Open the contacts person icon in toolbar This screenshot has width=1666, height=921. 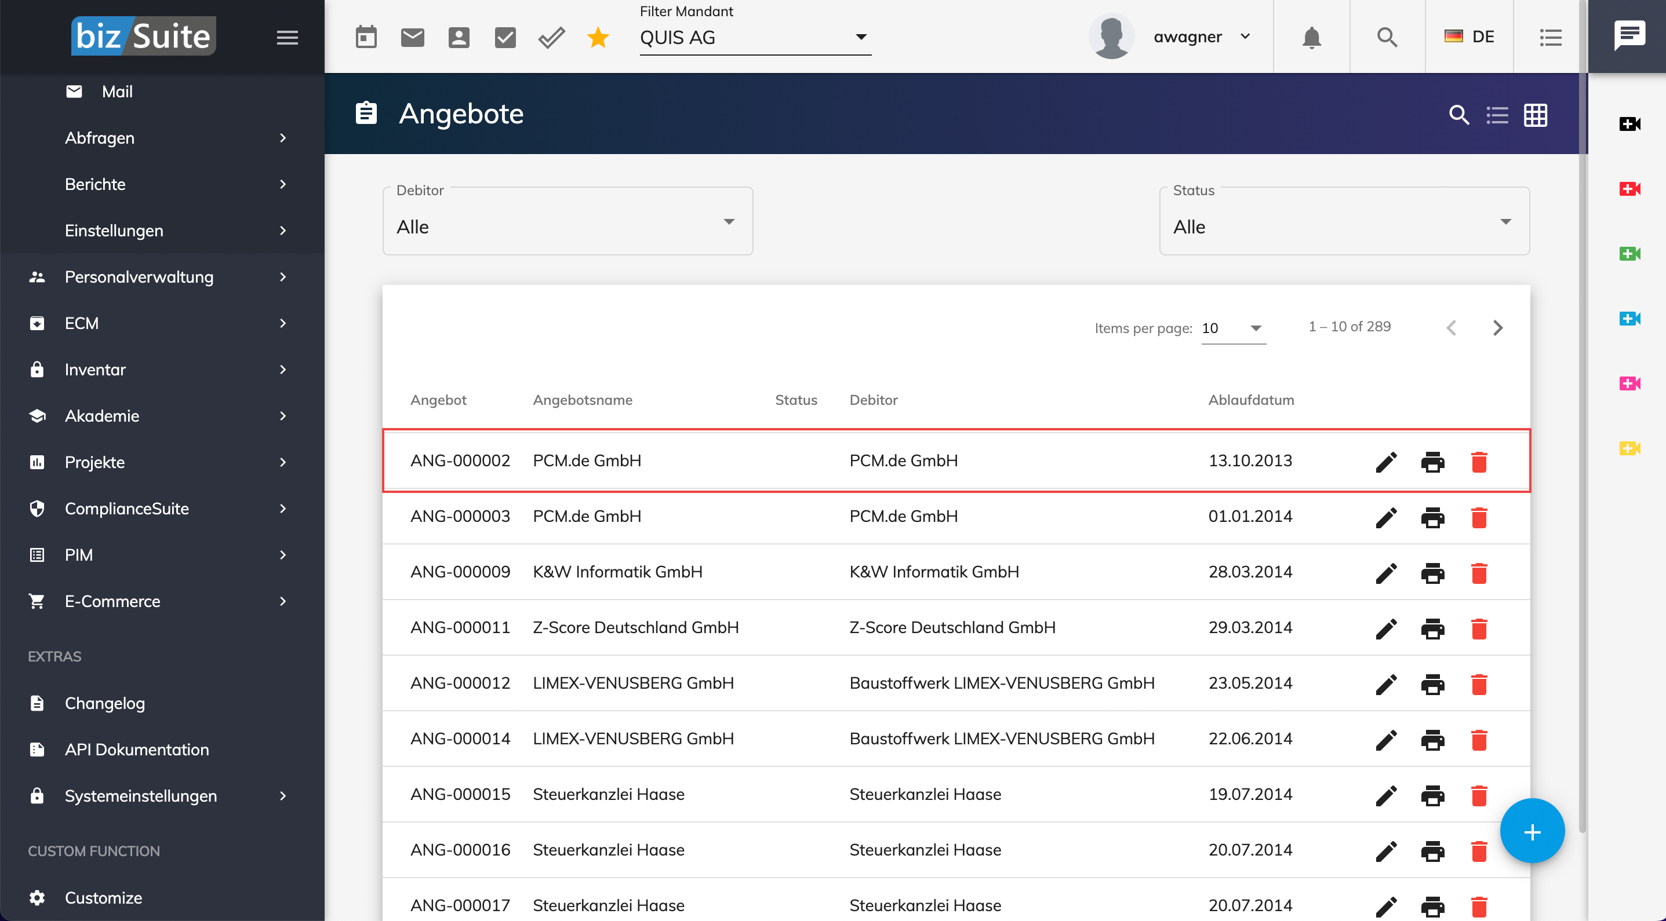459,37
